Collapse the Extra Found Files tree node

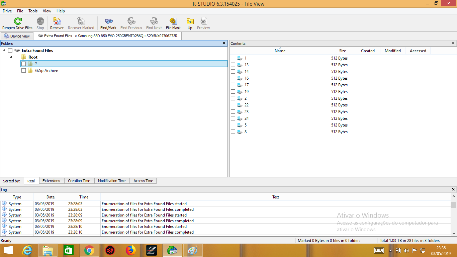click(x=4, y=51)
